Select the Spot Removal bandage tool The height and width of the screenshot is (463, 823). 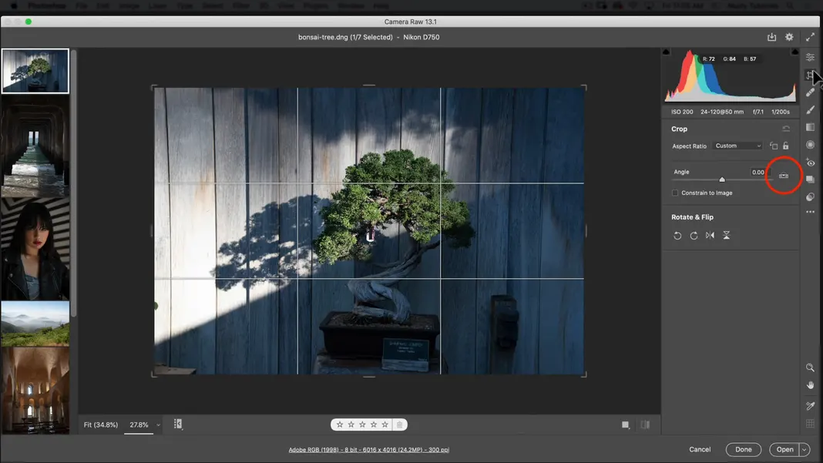(x=810, y=92)
